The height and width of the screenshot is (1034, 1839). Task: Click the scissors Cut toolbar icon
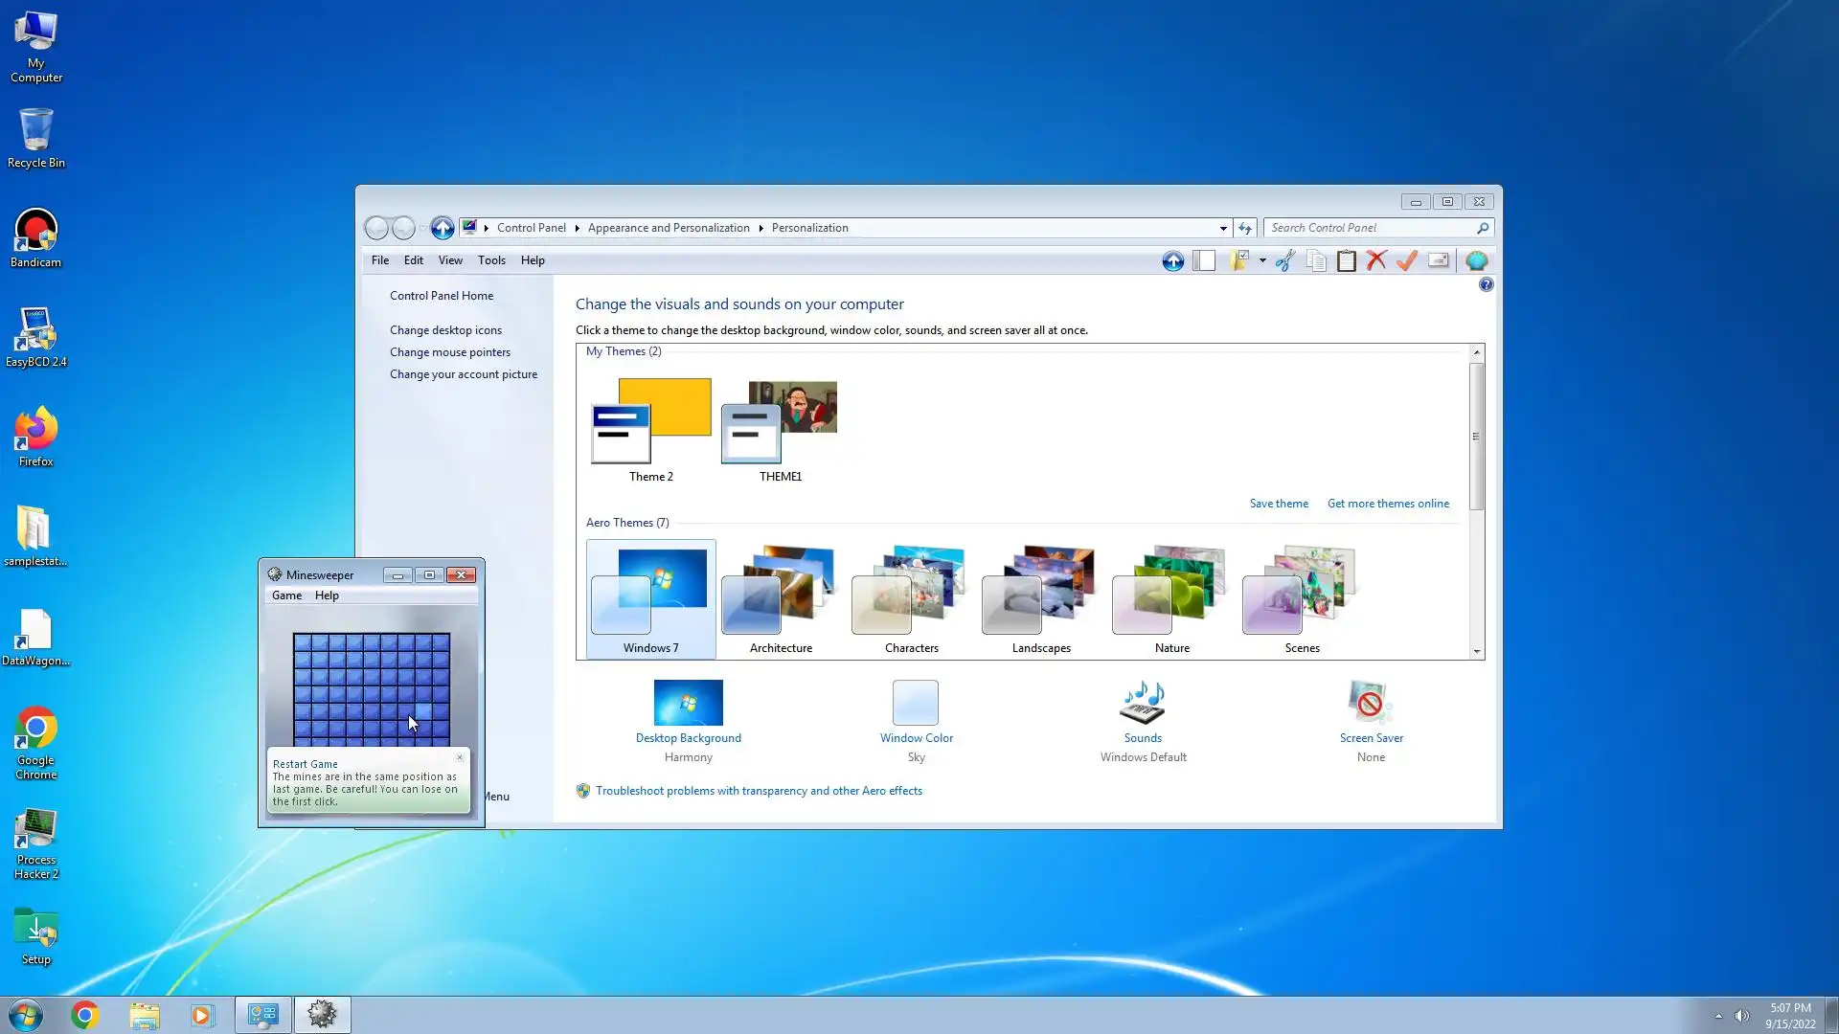[x=1285, y=260]
